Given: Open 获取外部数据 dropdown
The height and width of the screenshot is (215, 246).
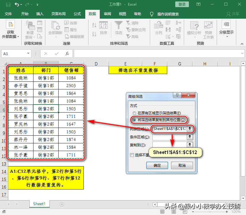Looking at the screenshot, I should [x=10, y=30].
